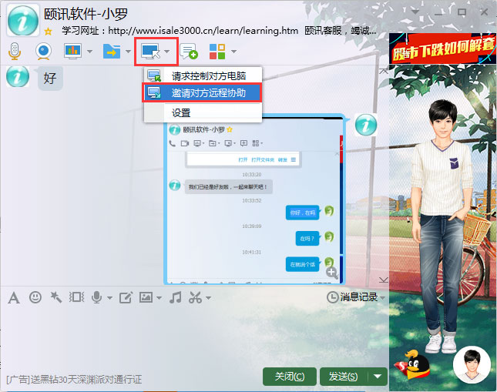Viewport: 497px width, 392px height.
Task: Click the round avatar portrait in QQ show
Action: 472,365
